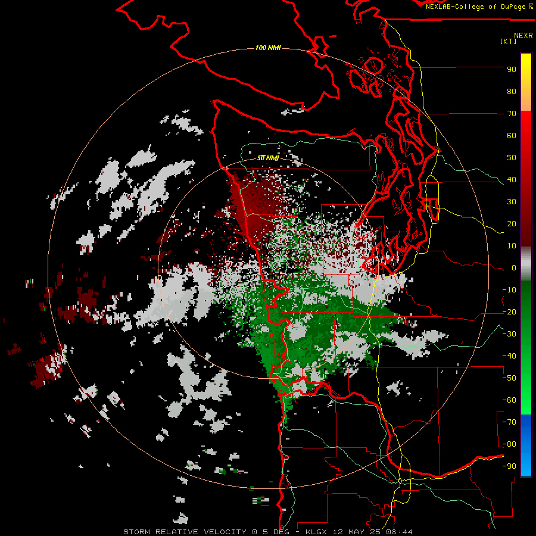
Task: Click the -60 value on the velocity scale
Action: 509,400
